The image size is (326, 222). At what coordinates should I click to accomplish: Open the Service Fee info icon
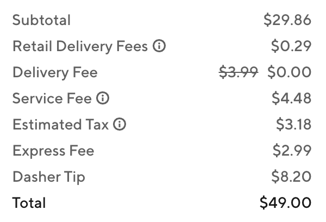click(x=103, y=98)
